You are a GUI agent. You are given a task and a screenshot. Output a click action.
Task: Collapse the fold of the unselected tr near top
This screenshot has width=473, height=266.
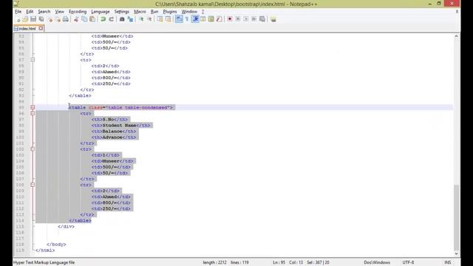coord(33,60)
